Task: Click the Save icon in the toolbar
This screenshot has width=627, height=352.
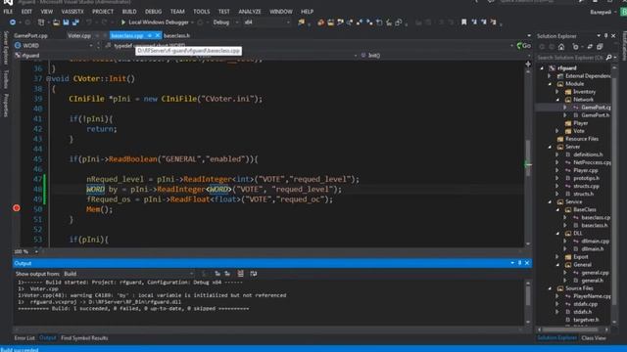Action: coord(66,22)
